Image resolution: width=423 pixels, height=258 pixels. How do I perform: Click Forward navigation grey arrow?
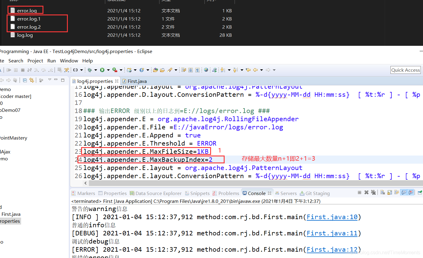[268, 70]
